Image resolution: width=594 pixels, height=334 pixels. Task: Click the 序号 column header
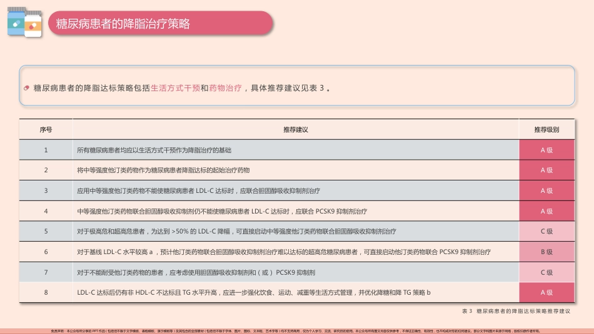click(46, 129)
